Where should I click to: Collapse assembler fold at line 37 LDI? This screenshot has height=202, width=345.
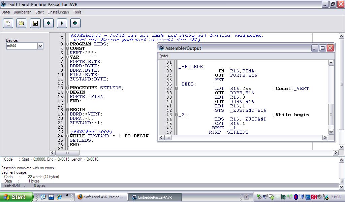pyautogui.click(x=176, y=88)
